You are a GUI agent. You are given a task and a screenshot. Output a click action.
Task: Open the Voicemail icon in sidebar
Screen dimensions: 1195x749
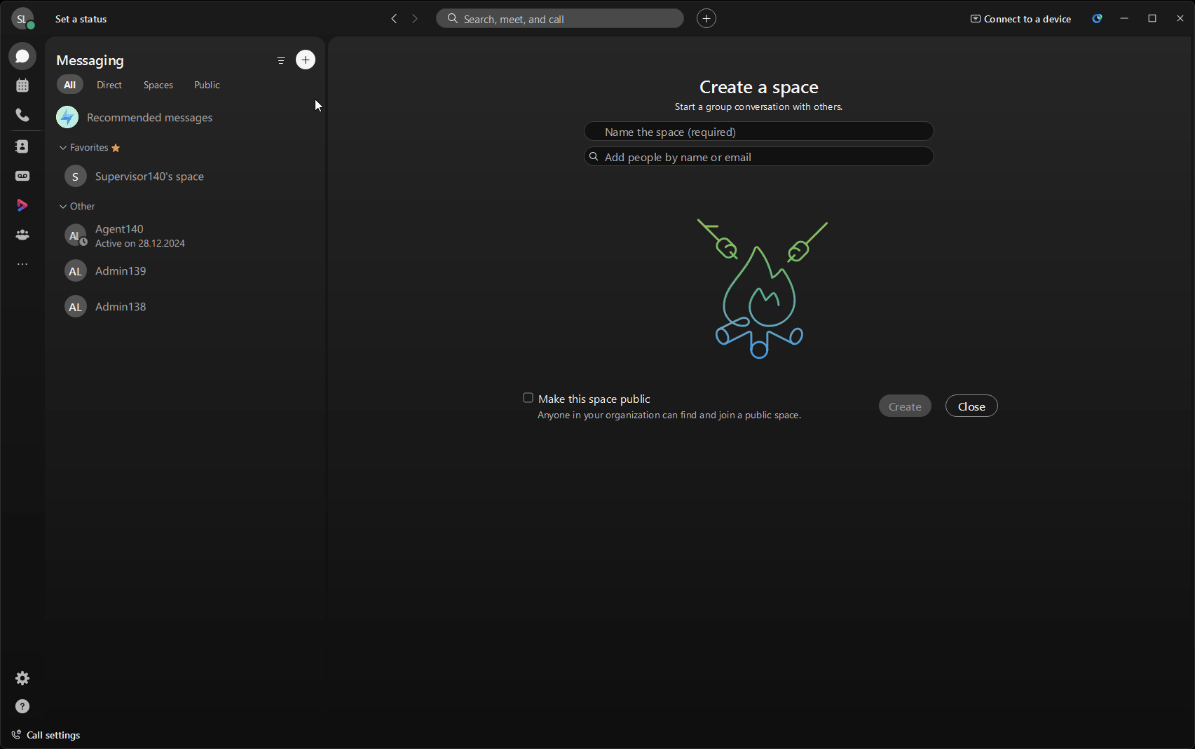pyautogui.click(x=22, y=176)
